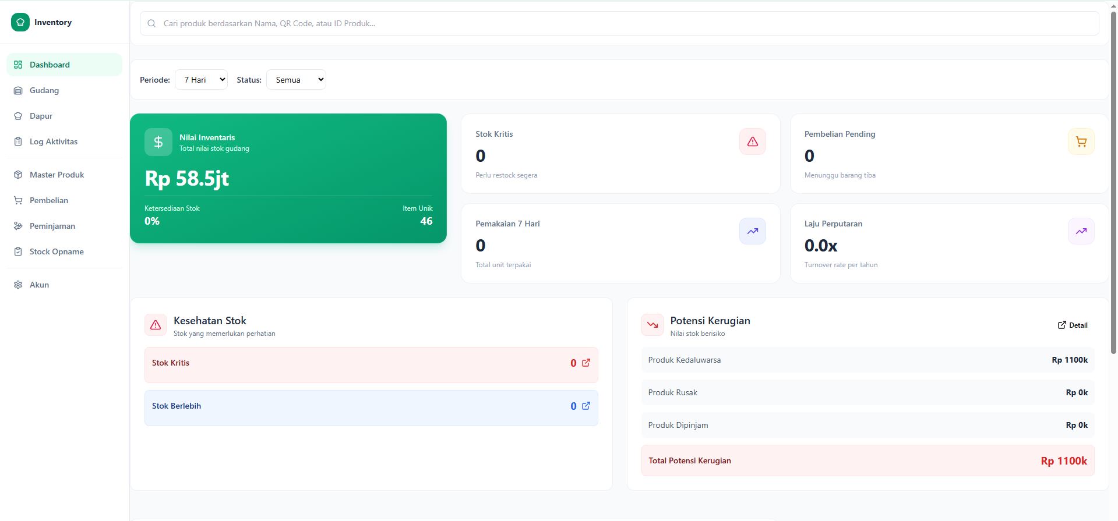Click the search magnifier icon
1118x521 pixels.
coord(151,23)
